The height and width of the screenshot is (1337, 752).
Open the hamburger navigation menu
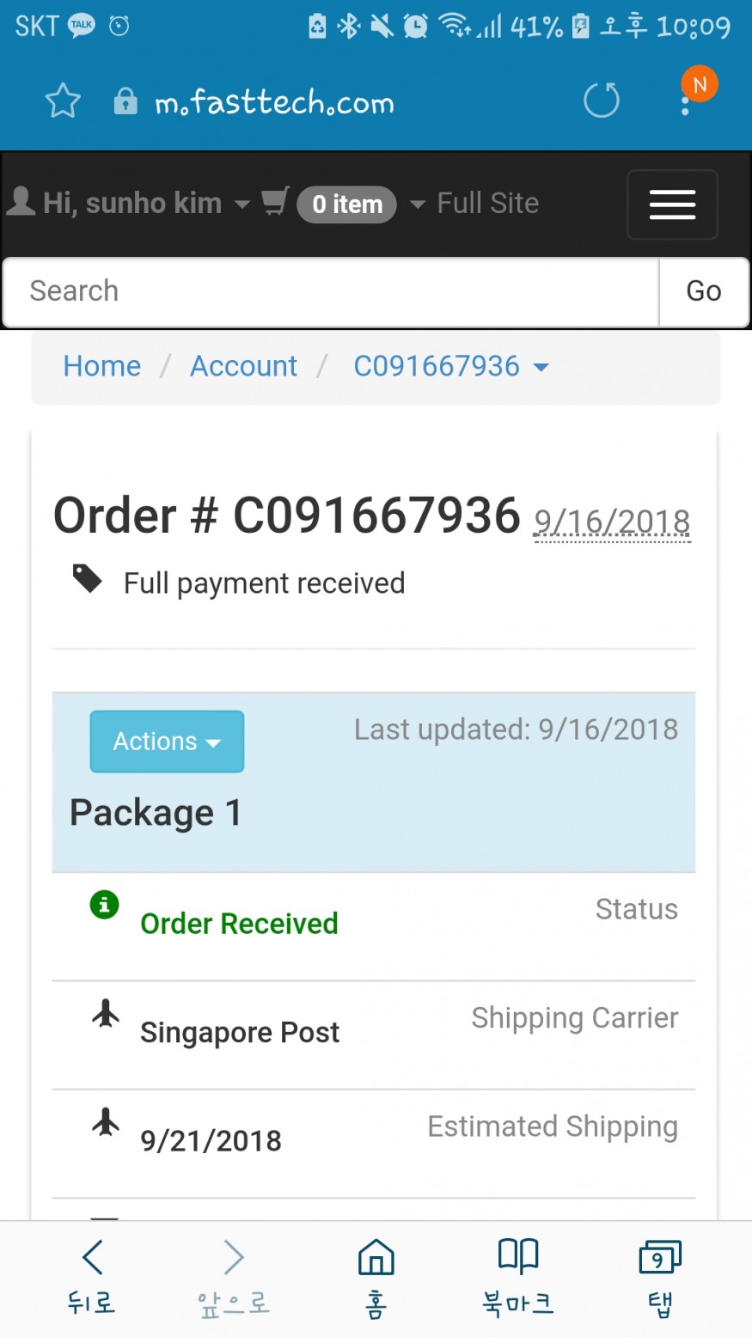(672, 205)
